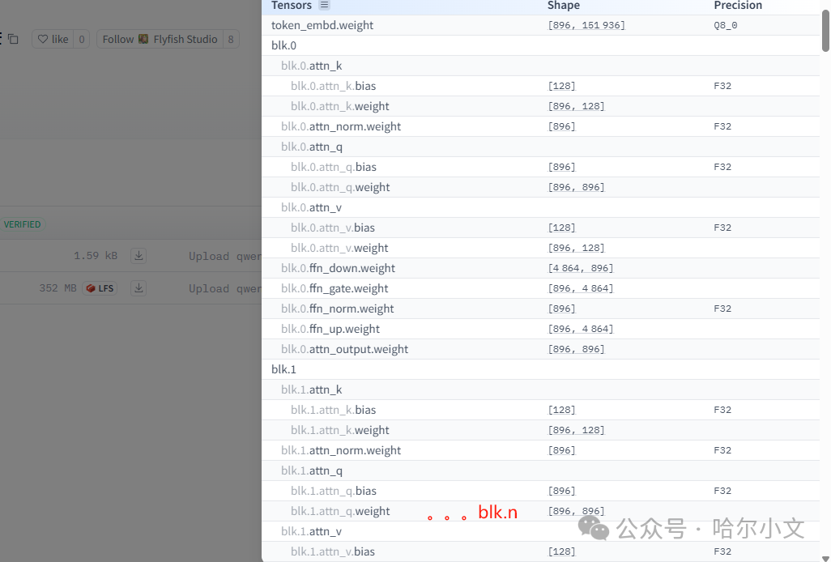Screen dimensions: 831x562
Task: Click the LFS badge
Action: [x=100, y=288]
